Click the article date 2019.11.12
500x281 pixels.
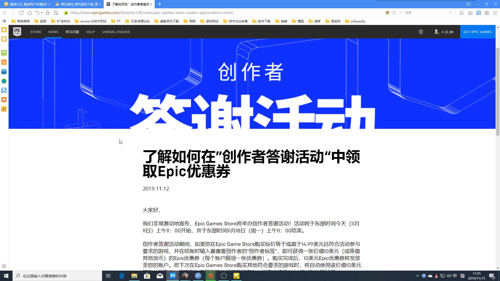[x=156, y=189]
